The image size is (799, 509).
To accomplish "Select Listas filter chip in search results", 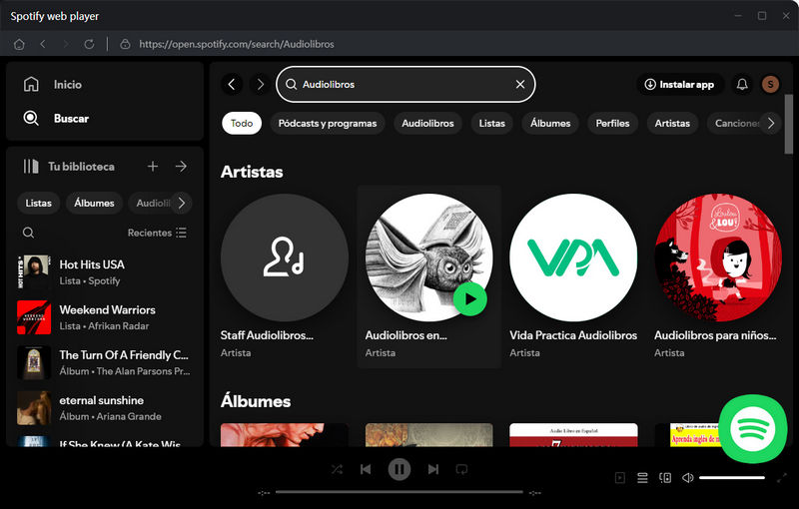I will click(491, 123).
